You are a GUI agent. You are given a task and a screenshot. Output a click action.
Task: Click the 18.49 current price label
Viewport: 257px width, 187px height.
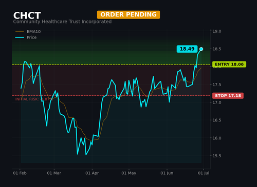coord(187,49)
